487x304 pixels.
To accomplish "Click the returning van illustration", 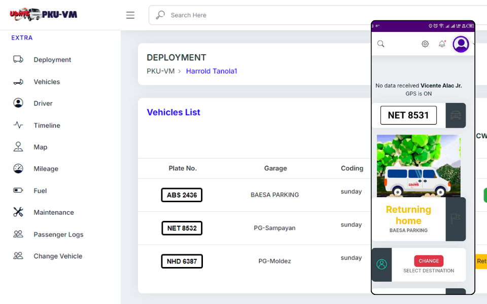I will (419, 166).
